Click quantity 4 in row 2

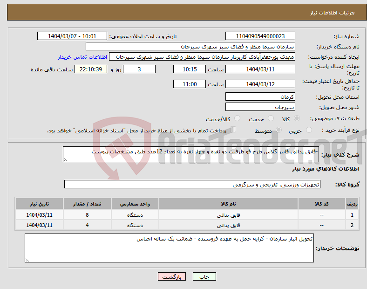(x=87, y=225)
